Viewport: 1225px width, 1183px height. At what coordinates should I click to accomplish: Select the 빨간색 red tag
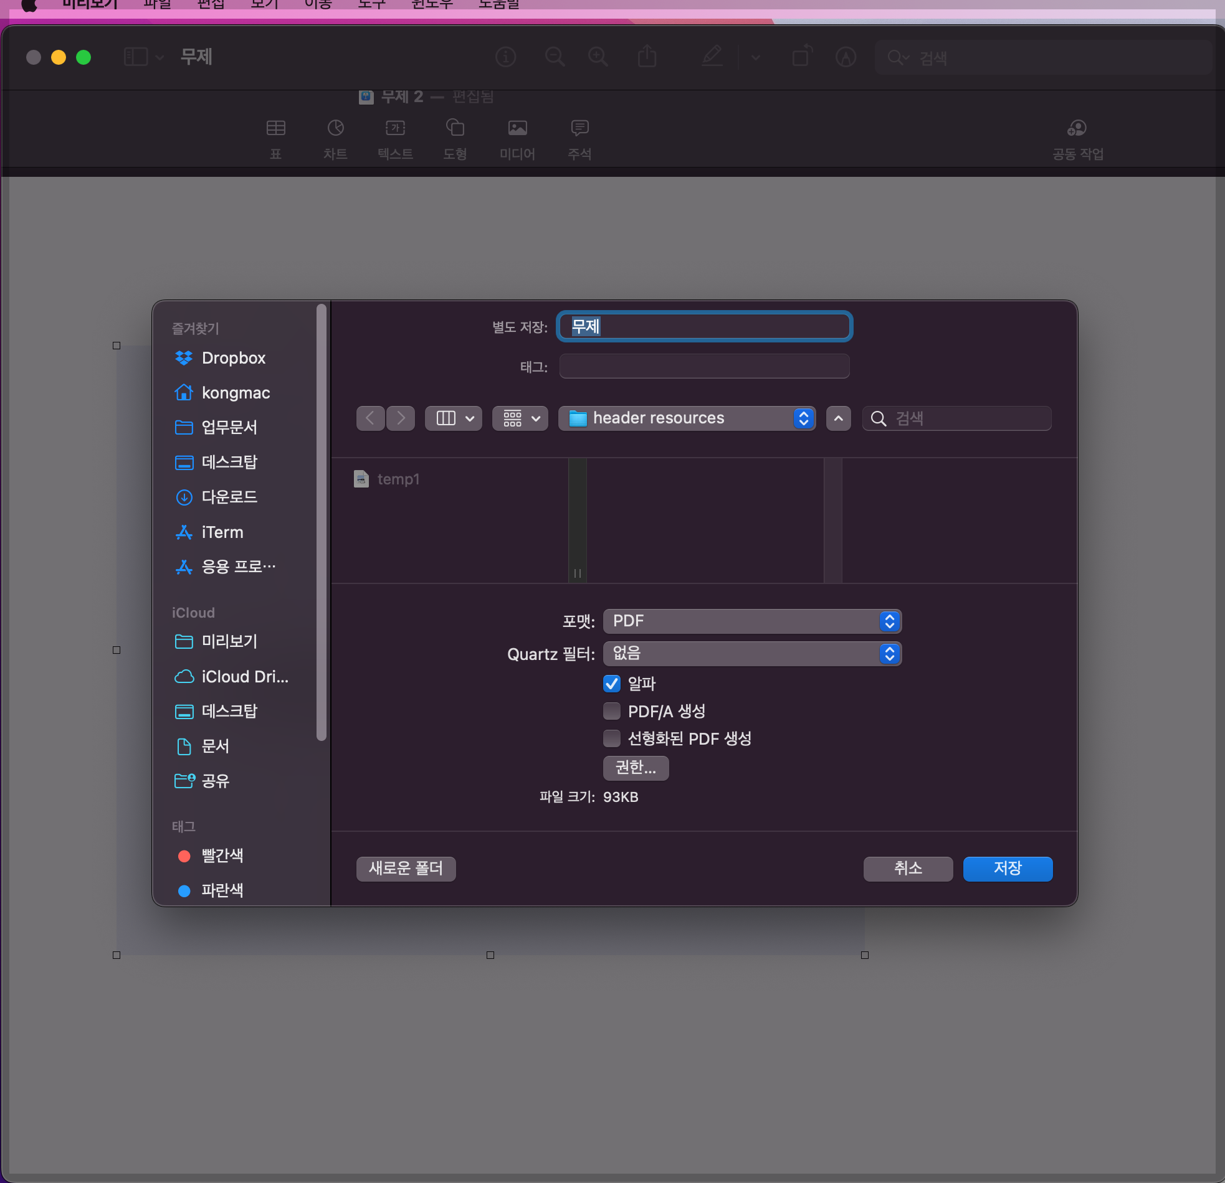(221, 855)
